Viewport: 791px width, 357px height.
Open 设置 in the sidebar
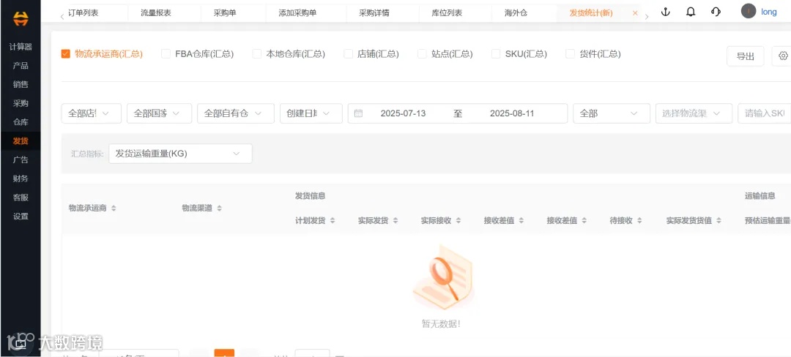click(x=21, y=216)
